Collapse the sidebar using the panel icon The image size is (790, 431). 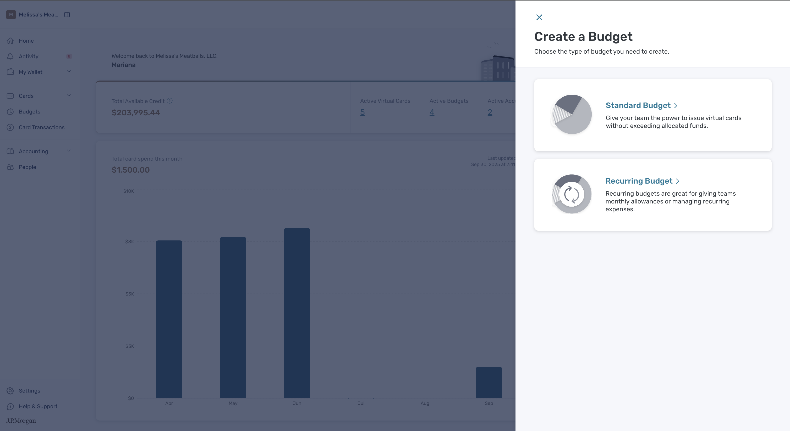coord(67,15)
